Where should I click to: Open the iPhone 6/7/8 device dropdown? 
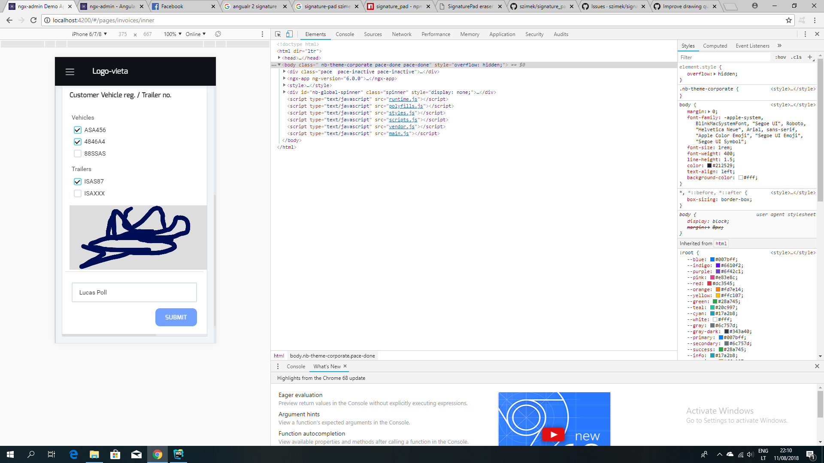(x=89, y=34)
